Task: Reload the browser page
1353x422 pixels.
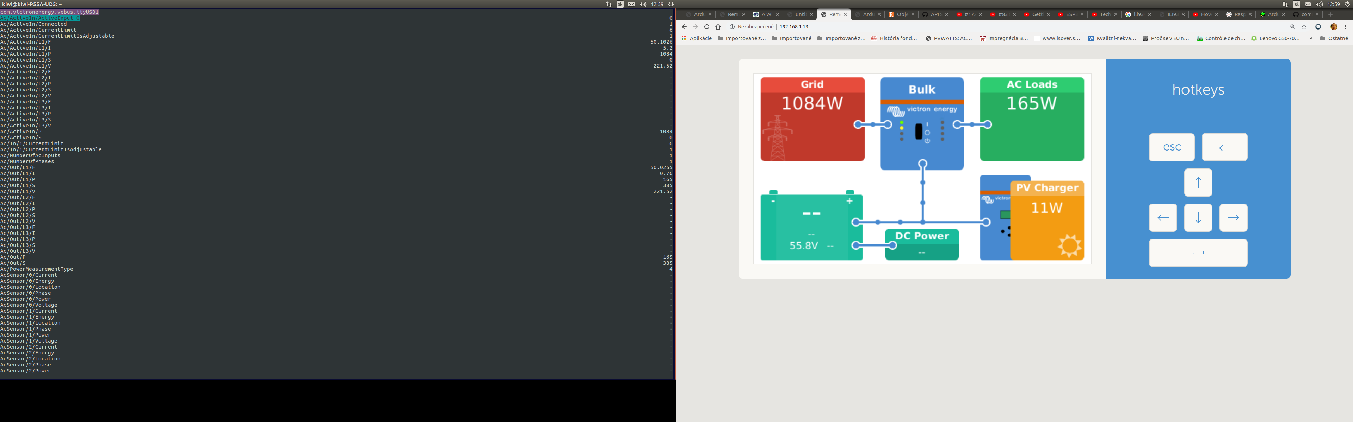Action: [706, 27]
